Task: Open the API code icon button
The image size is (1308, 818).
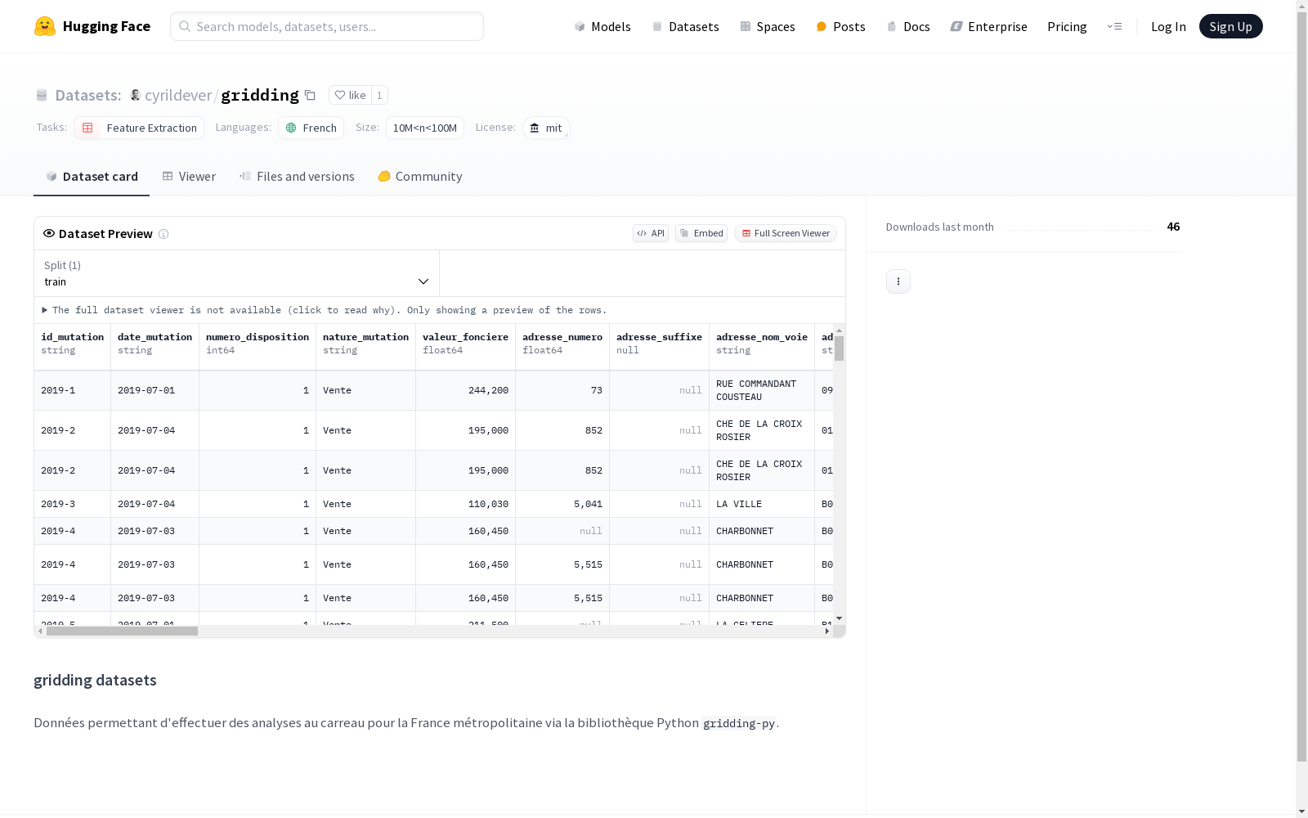Action: tap(651, 233)
